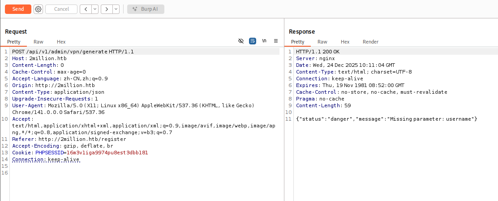Switch to the Request Raw tab
This screenshot has width=498, height=201.
[x=39, y=42]
